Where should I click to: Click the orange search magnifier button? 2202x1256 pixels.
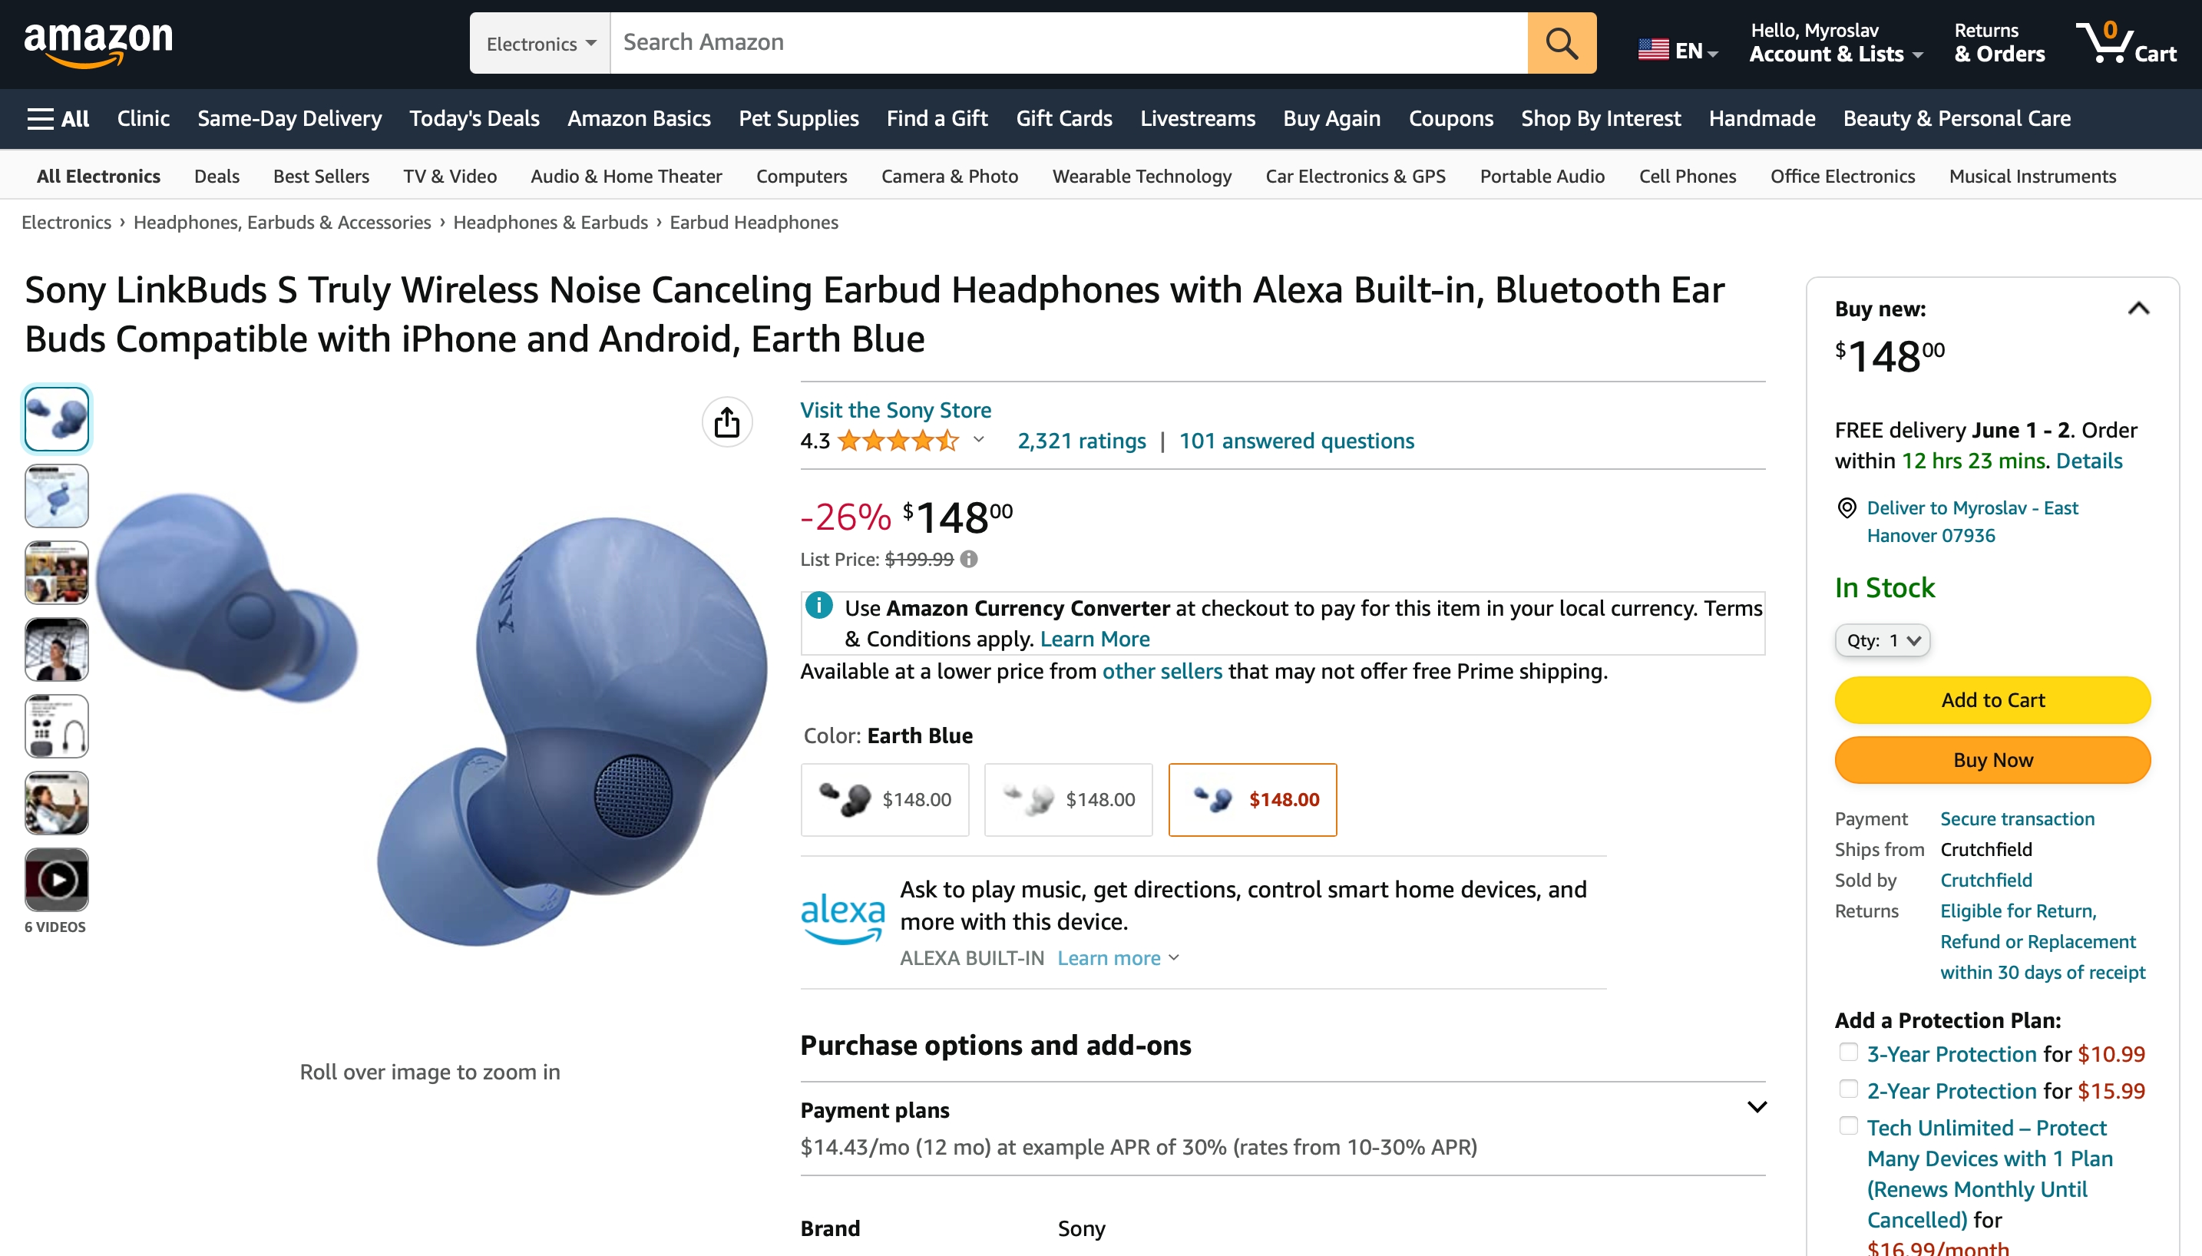[1560, 42]
